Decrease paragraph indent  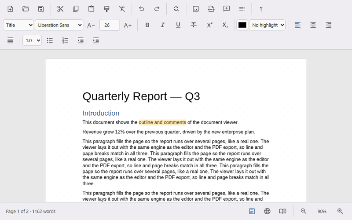click(81, 40)
